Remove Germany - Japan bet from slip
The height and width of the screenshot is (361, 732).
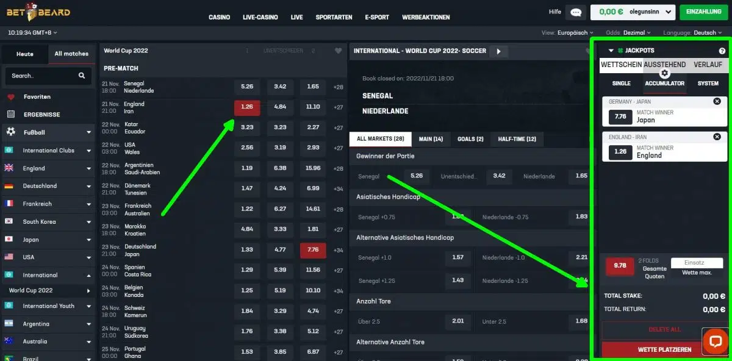[717, 102]
